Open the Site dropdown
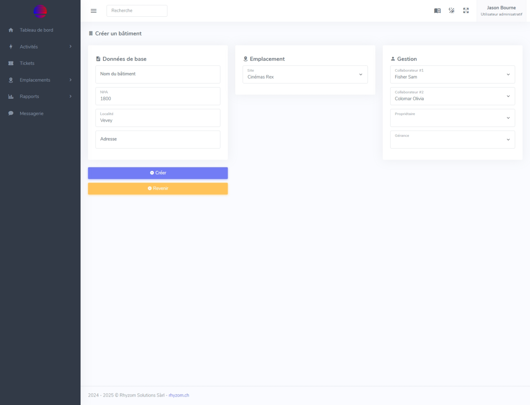The height and width of the screenshot is (405, 530). [x=305, y=75]
